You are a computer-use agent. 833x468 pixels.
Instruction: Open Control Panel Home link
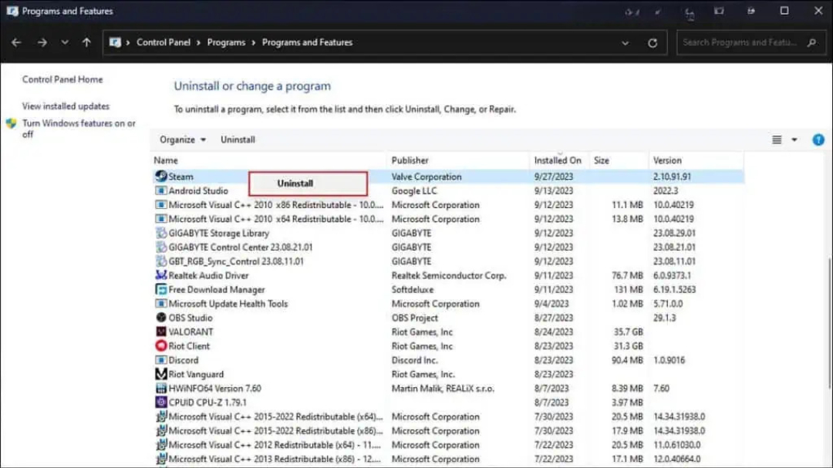62,79
